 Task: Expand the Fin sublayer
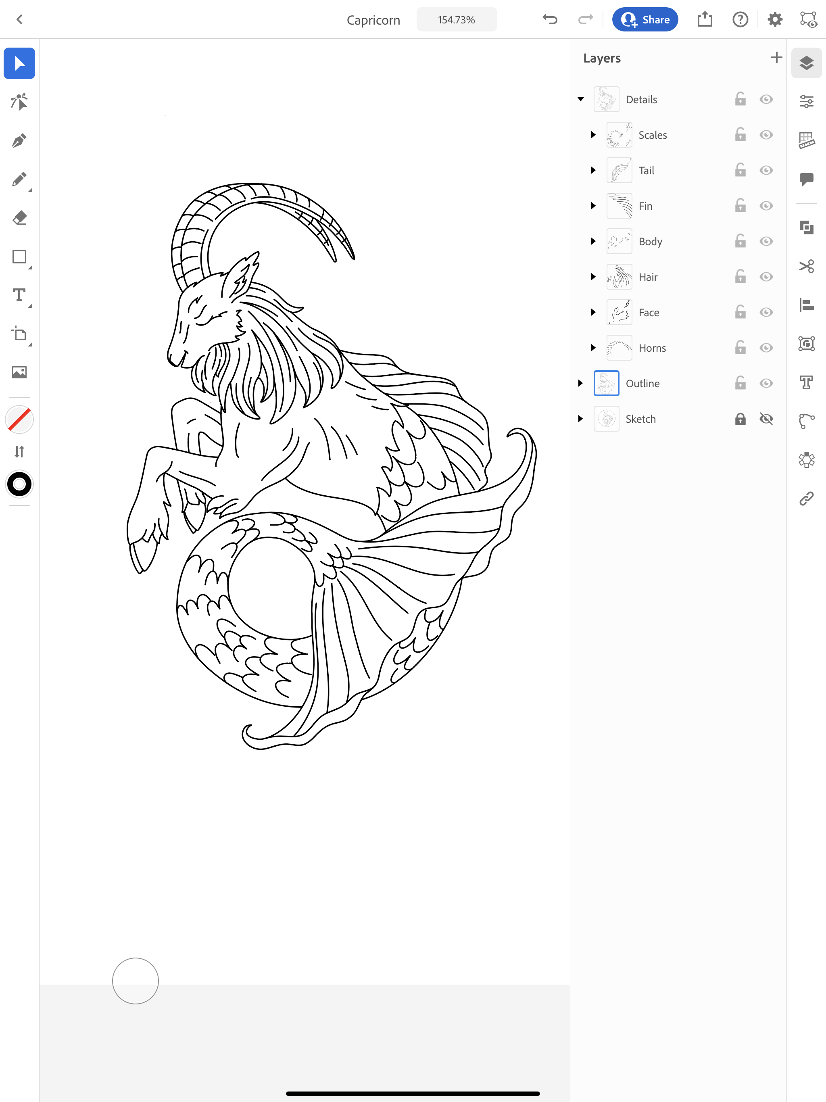[593, 206]
